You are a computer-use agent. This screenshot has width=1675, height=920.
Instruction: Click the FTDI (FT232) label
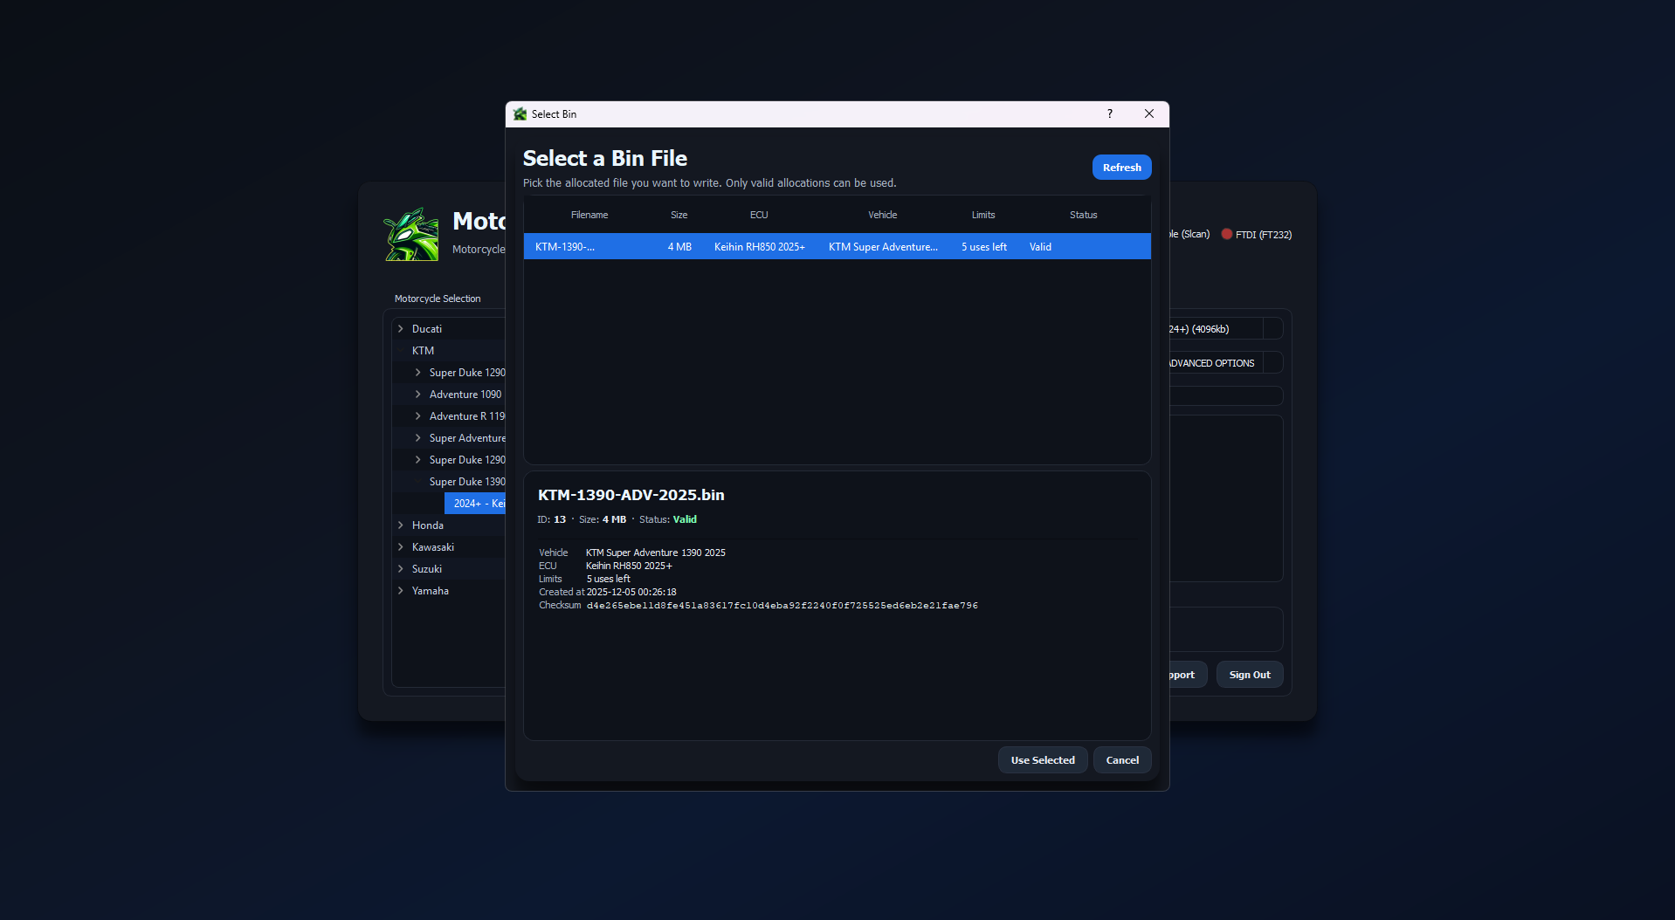click(1264, 235)
